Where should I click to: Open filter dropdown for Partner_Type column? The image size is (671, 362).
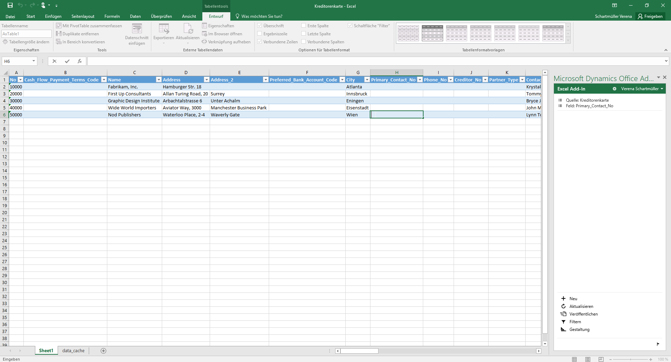[x=522, y=80]
